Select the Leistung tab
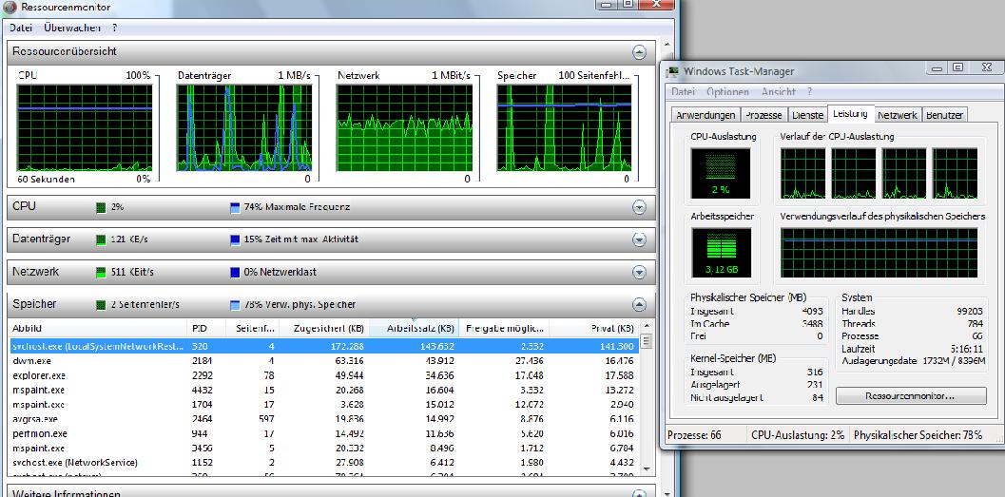This screenshot has width=1005, height=497. tap(851, 113)
